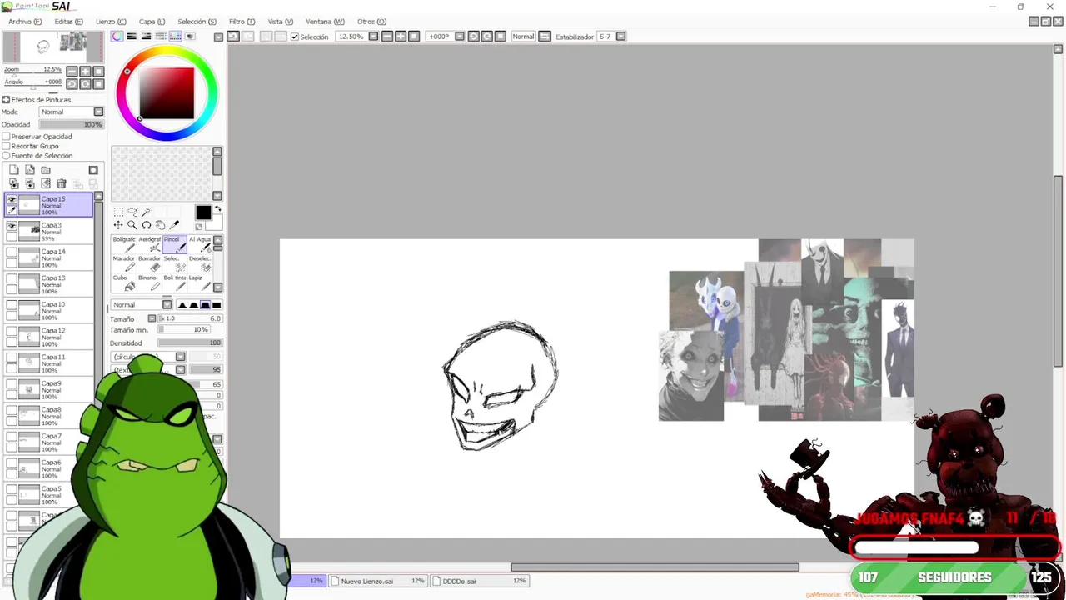Choose the magic wand tool
1066x600 pixels.
point(147,212)
